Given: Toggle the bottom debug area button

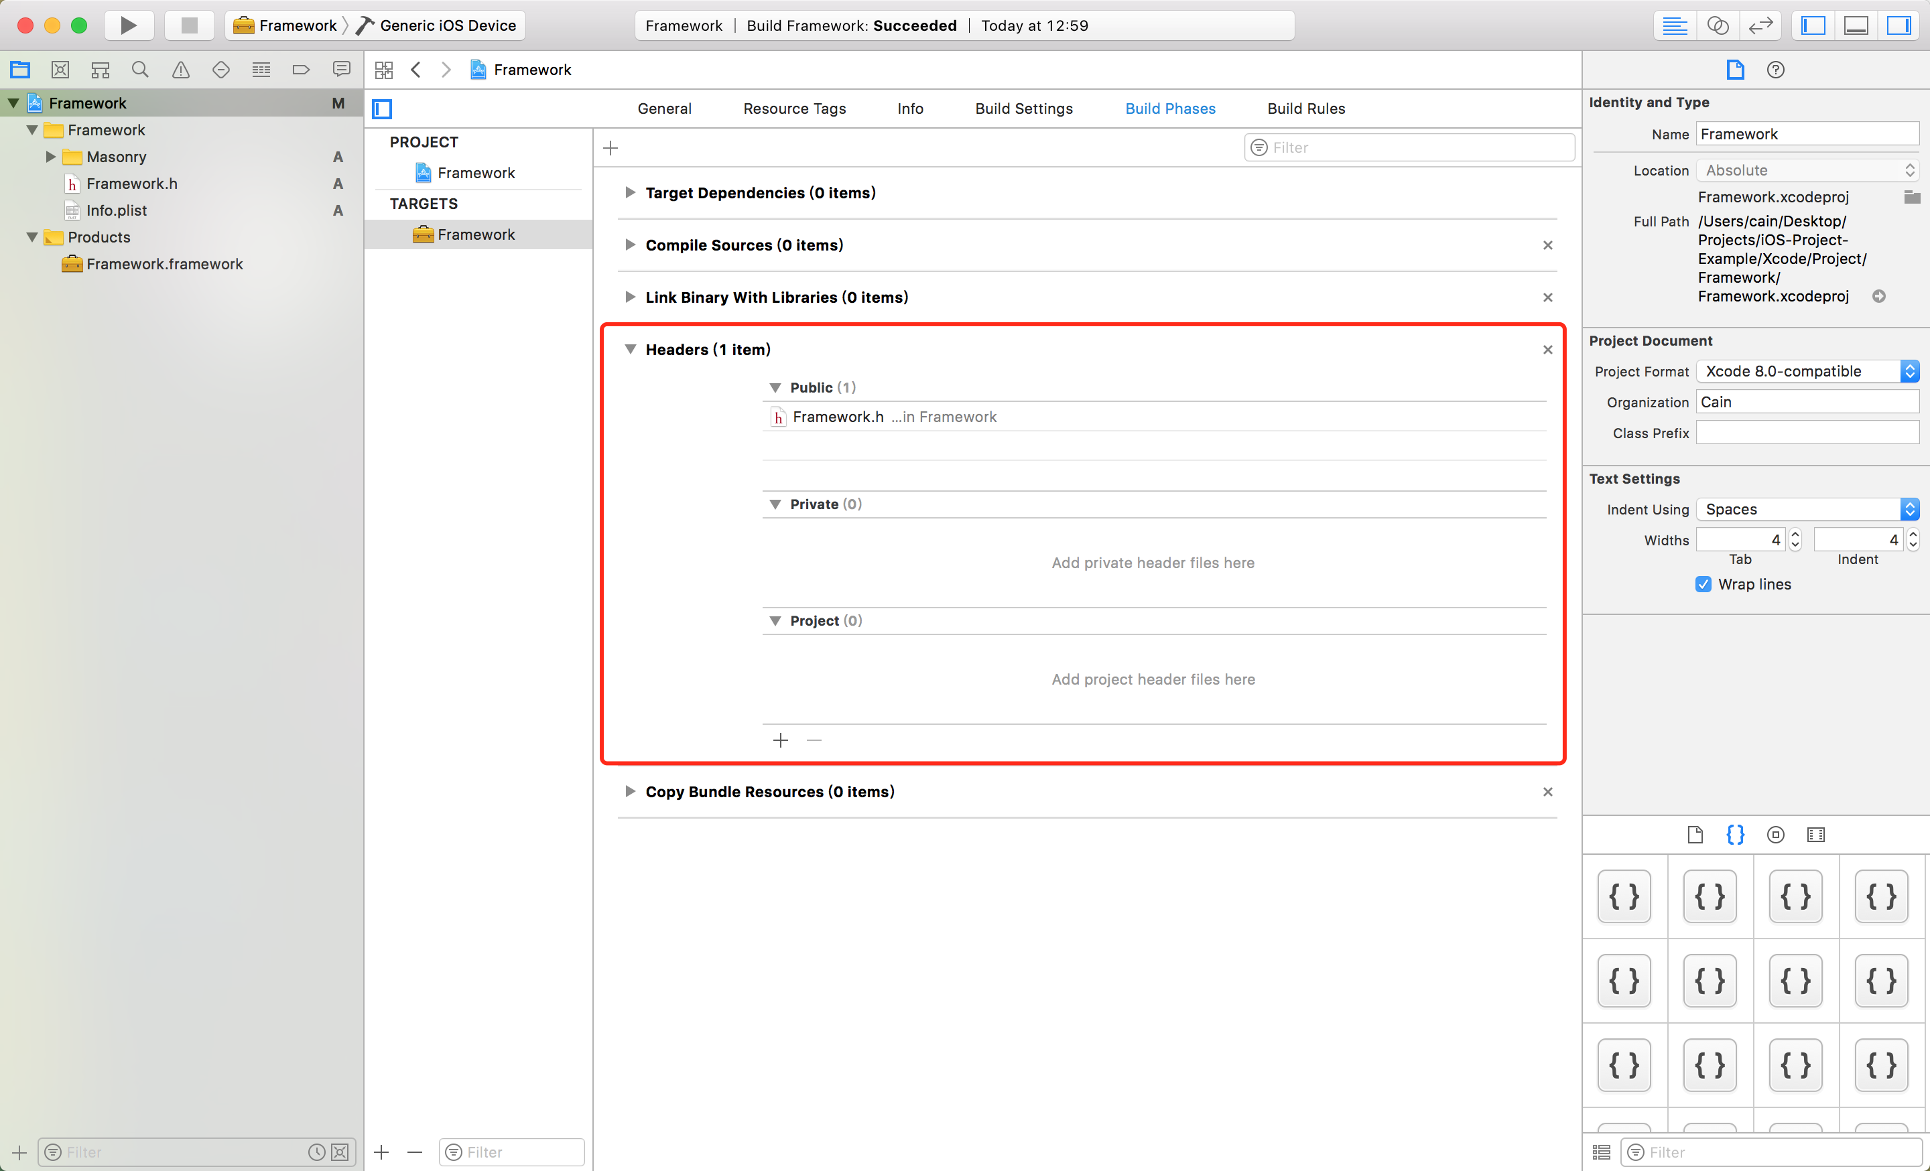Looking at the screenshot, I should pyautogui.click(x=1856, y=25).
